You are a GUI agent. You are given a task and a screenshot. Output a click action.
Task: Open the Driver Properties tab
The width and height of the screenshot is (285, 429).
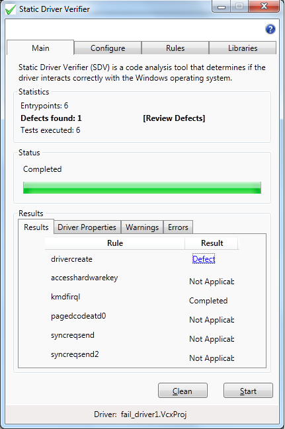pos(87,227)
